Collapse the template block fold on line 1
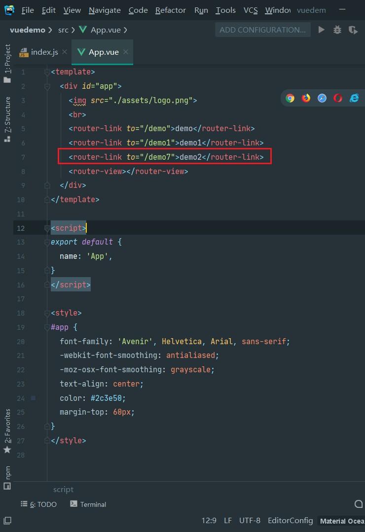 [47, 72]
